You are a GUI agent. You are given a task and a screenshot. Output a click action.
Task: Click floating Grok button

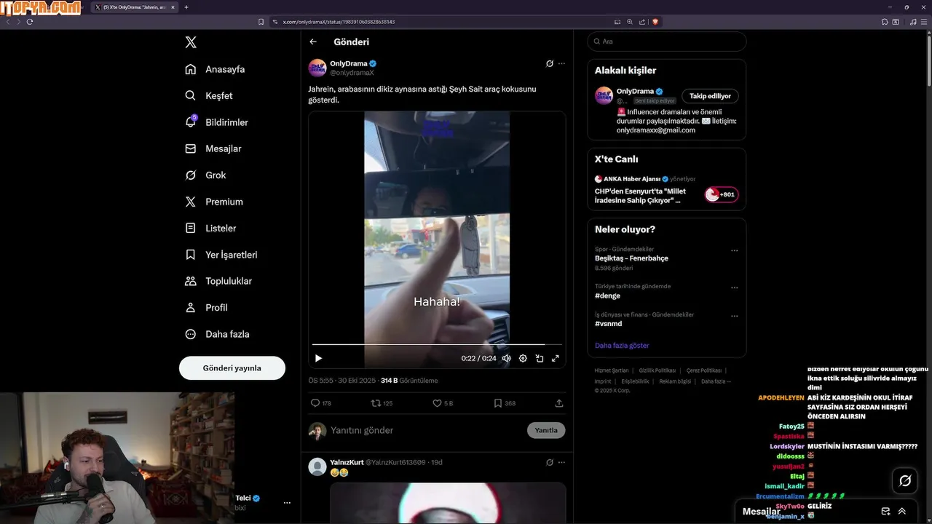905,481
